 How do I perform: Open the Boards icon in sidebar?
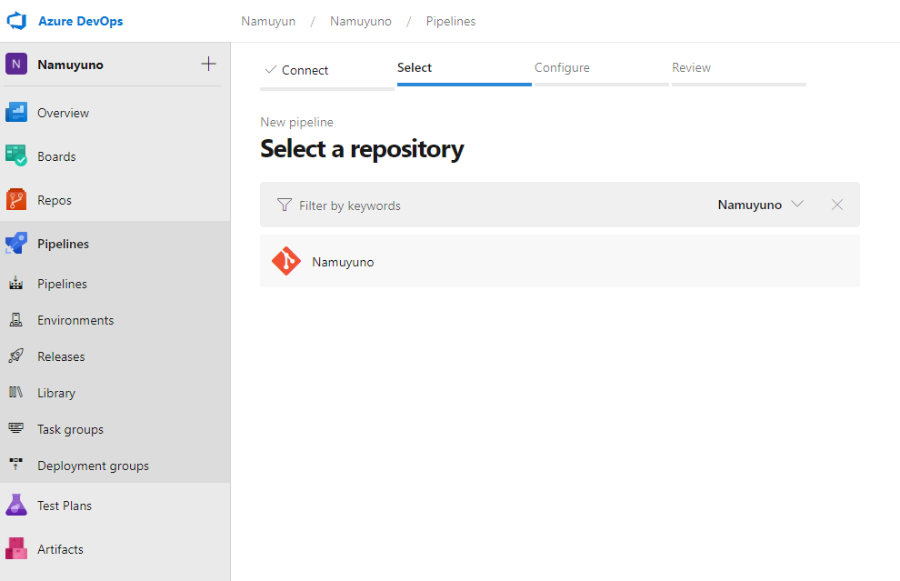click(x=16, y=156)
